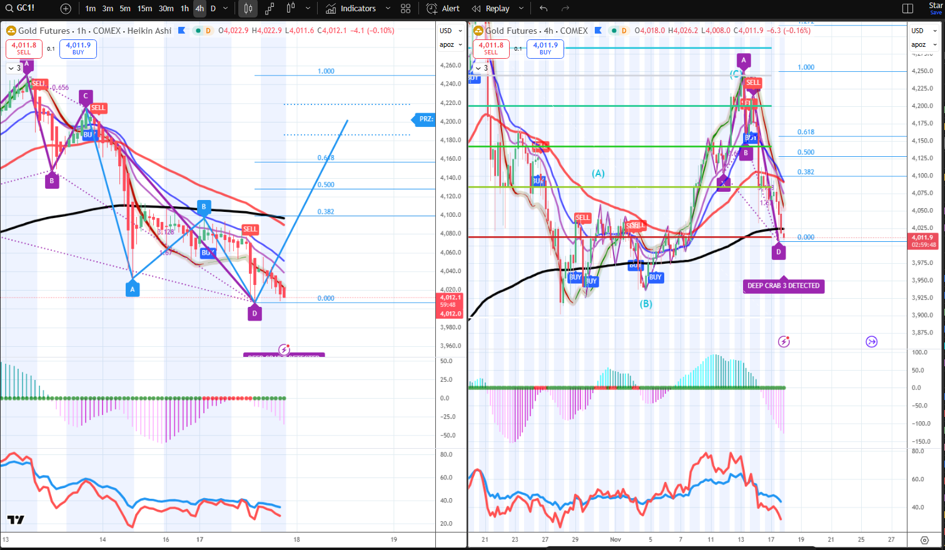This screenshot has width=945, height=550.
Task: Click orange D delayed badge on 4h chart
Action: [624, 31]
